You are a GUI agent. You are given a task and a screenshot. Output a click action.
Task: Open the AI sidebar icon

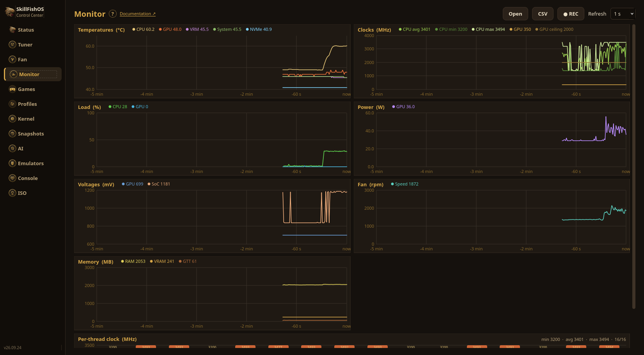click(12, 148)
